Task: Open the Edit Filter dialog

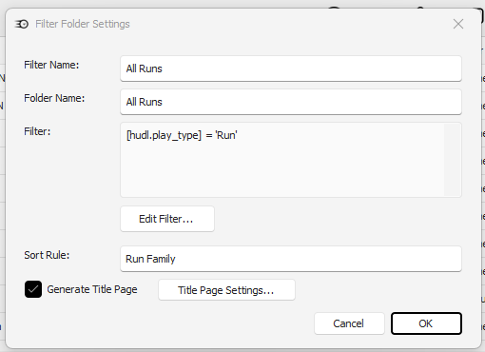Action: pyautogui.click(x=167, y=219)
